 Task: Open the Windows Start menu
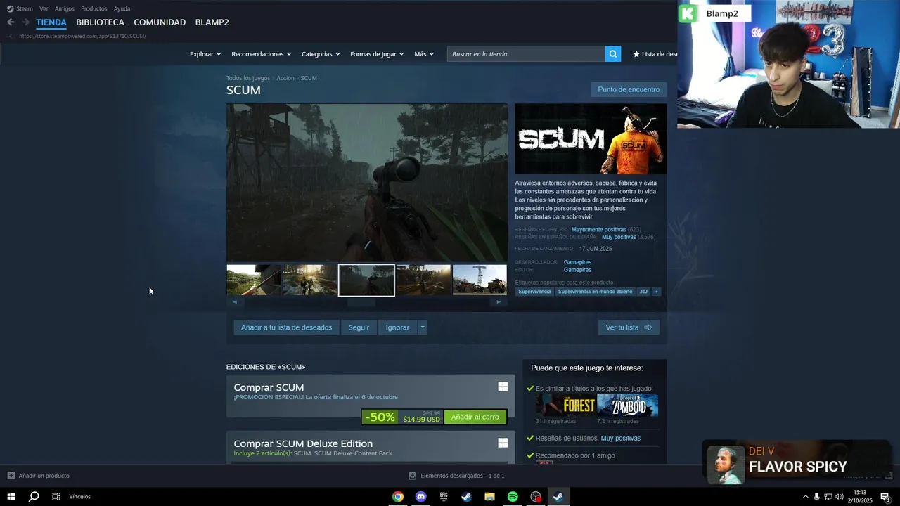[x=11, y=497]
